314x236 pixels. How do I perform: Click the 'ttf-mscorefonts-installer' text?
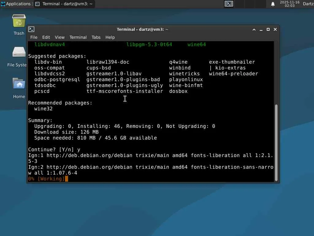124,91
